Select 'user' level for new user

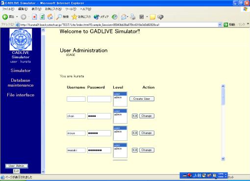click(120, 94)
